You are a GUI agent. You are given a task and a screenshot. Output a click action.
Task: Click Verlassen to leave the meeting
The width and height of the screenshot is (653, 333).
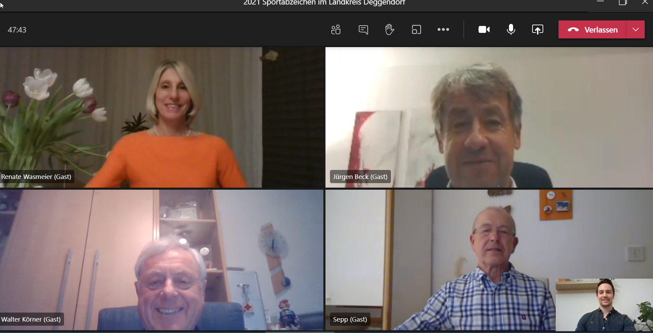(592, 30)
